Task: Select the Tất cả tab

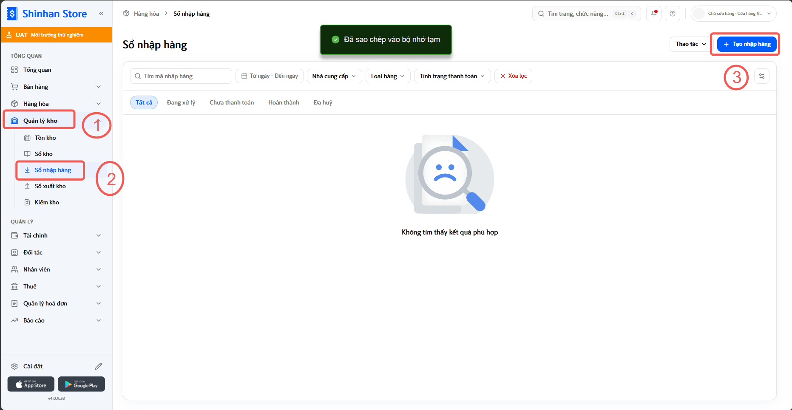Action: [x=144, y=102]
